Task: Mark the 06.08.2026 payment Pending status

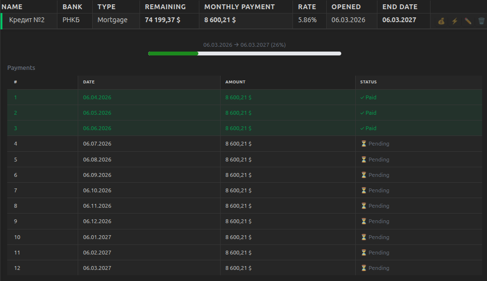Action: 375,160
